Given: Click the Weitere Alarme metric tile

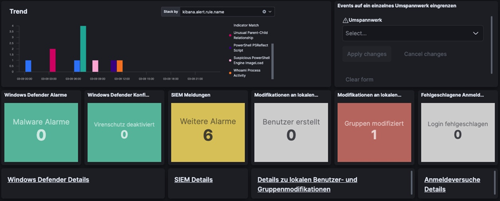Looking at the screenshot, I should pyautogui.click(x=208, y=133).
